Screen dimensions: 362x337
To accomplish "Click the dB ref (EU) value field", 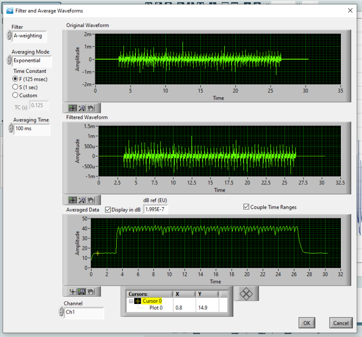I will [157, 210].
